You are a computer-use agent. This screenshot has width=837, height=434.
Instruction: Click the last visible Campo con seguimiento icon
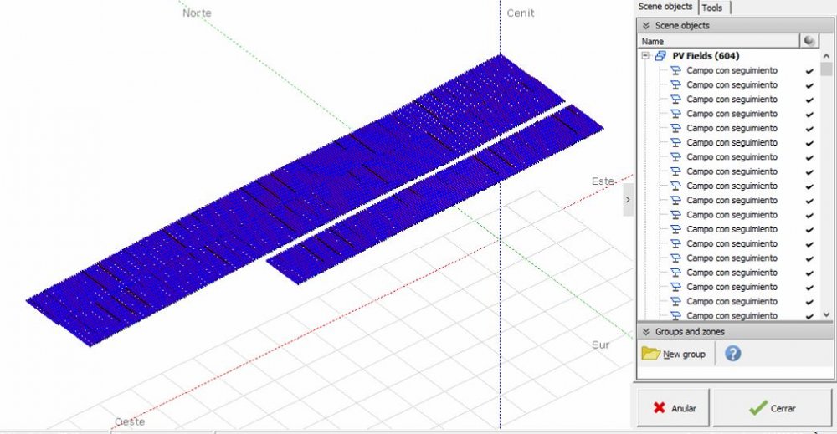tap(676, 315)
